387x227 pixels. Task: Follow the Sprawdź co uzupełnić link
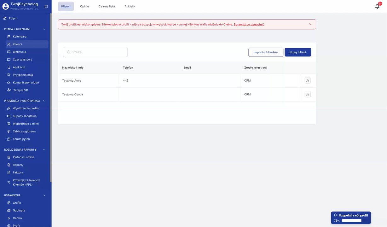(249, 24)
